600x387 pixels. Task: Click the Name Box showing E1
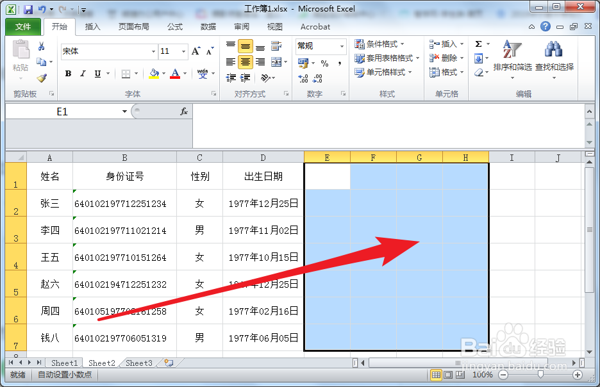tap(62, 111)
